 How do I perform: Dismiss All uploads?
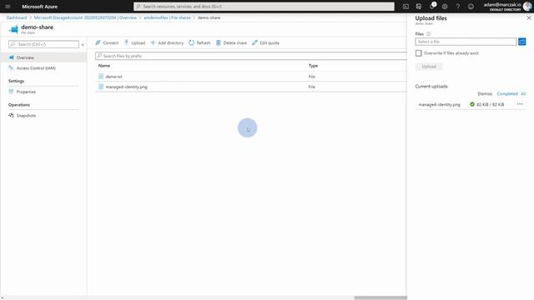tap(523, 94)
